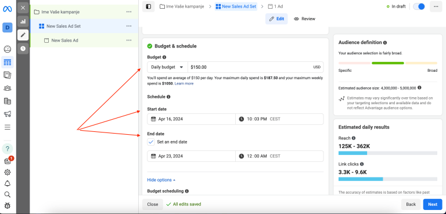
Task: Click the Close button
Action: pyautogui.click(x=153, y=204)
